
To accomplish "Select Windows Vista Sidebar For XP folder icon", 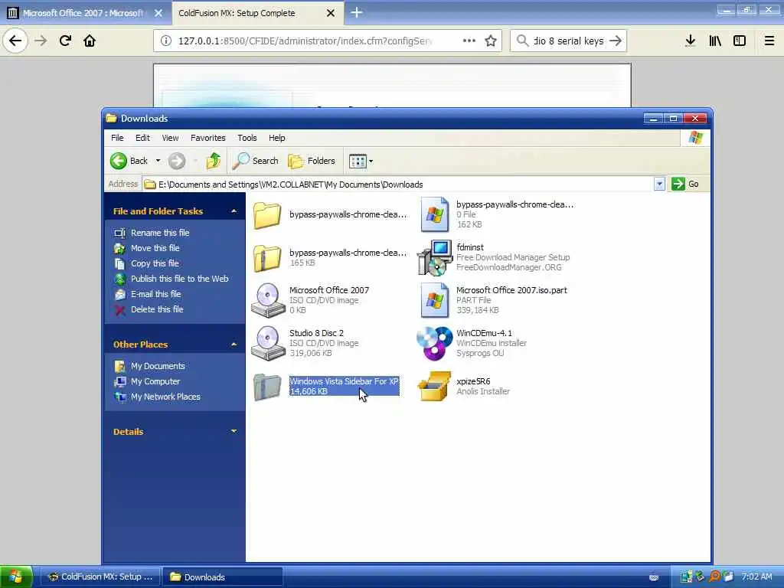I will (267, 387).
